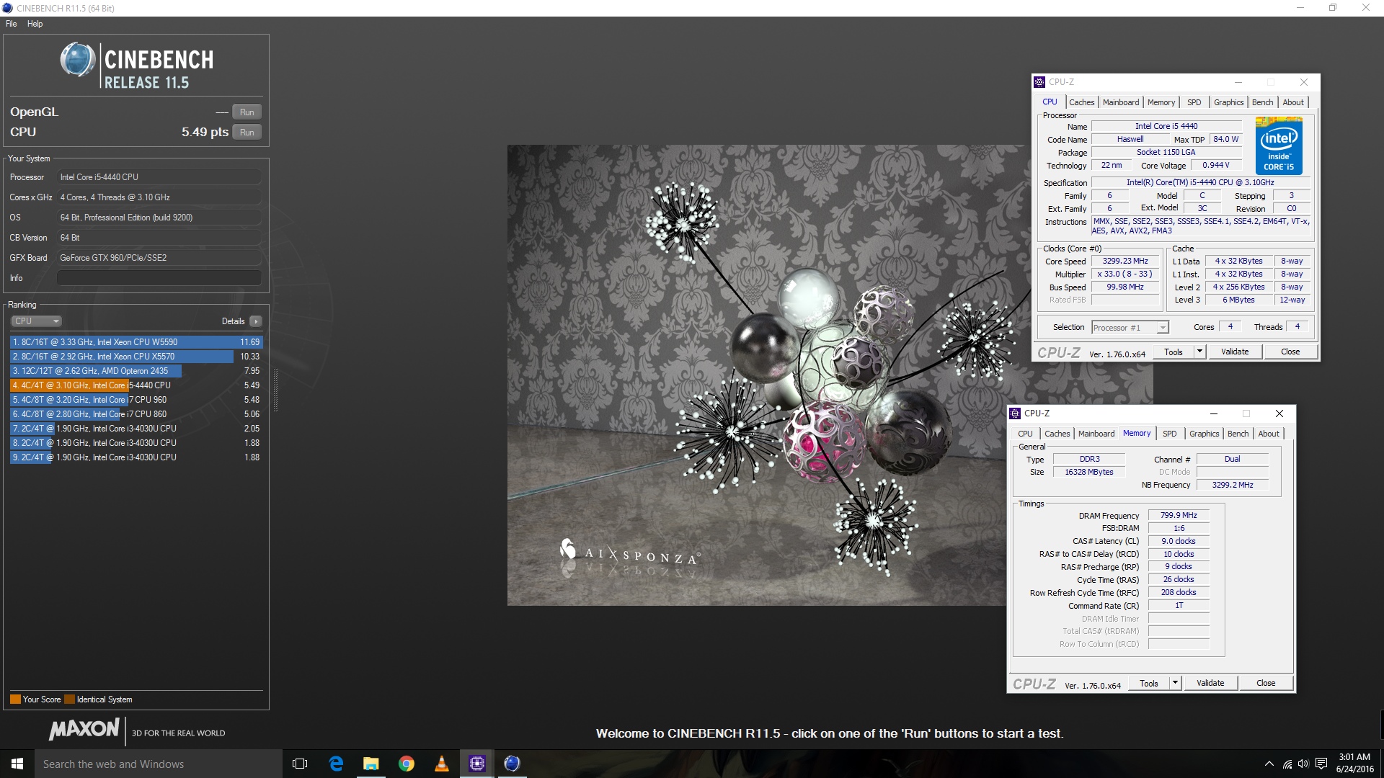
Task: Switch to Bench tab in lower CPU-Z window
Action: pos(1238,434)
